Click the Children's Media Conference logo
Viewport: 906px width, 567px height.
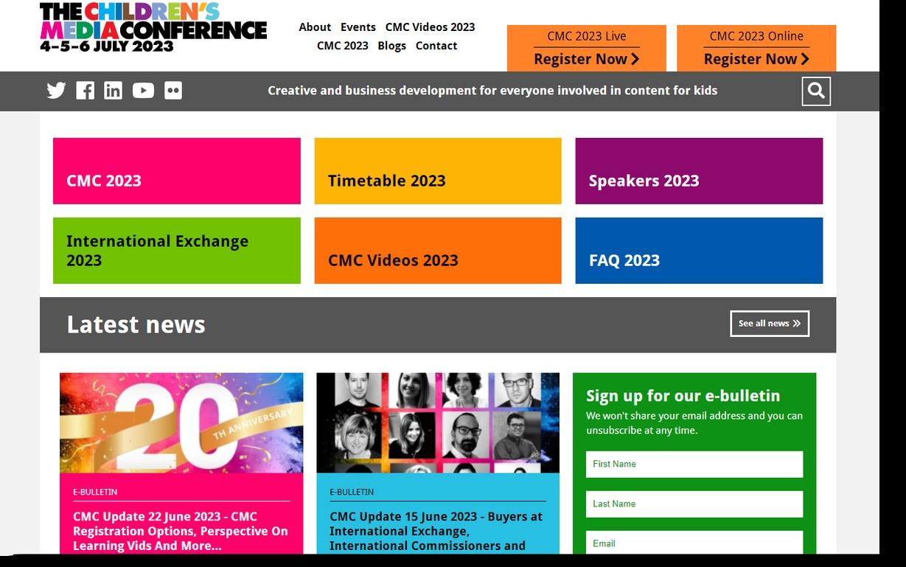[153, 27]
